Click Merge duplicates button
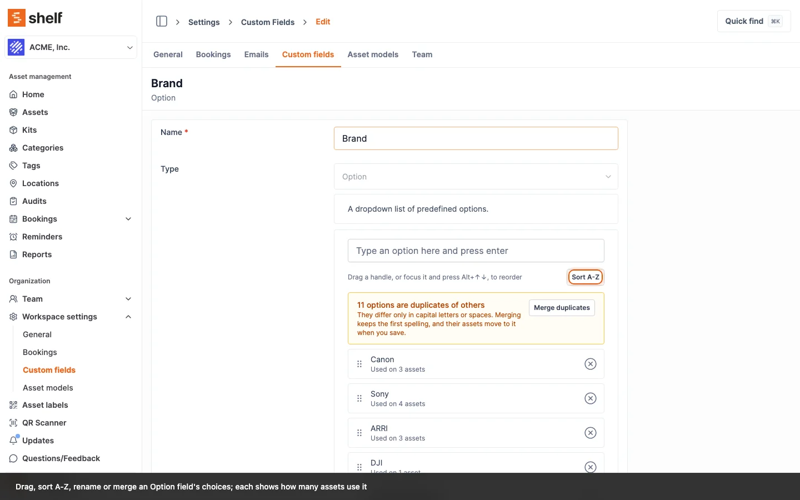Image resolution: width=800 pixels, height=500 pixels. 562,308
